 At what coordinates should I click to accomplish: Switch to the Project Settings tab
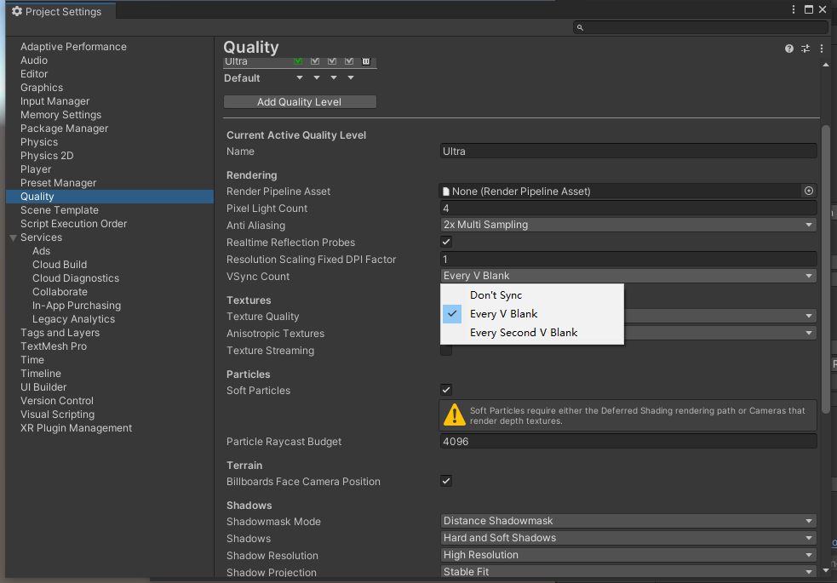[60, 11]
